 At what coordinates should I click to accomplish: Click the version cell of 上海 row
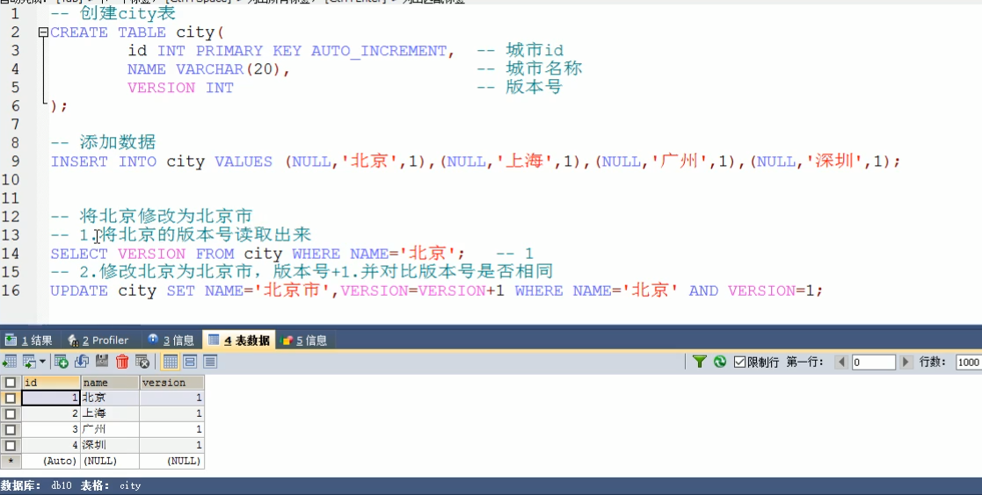coord(171,413)
